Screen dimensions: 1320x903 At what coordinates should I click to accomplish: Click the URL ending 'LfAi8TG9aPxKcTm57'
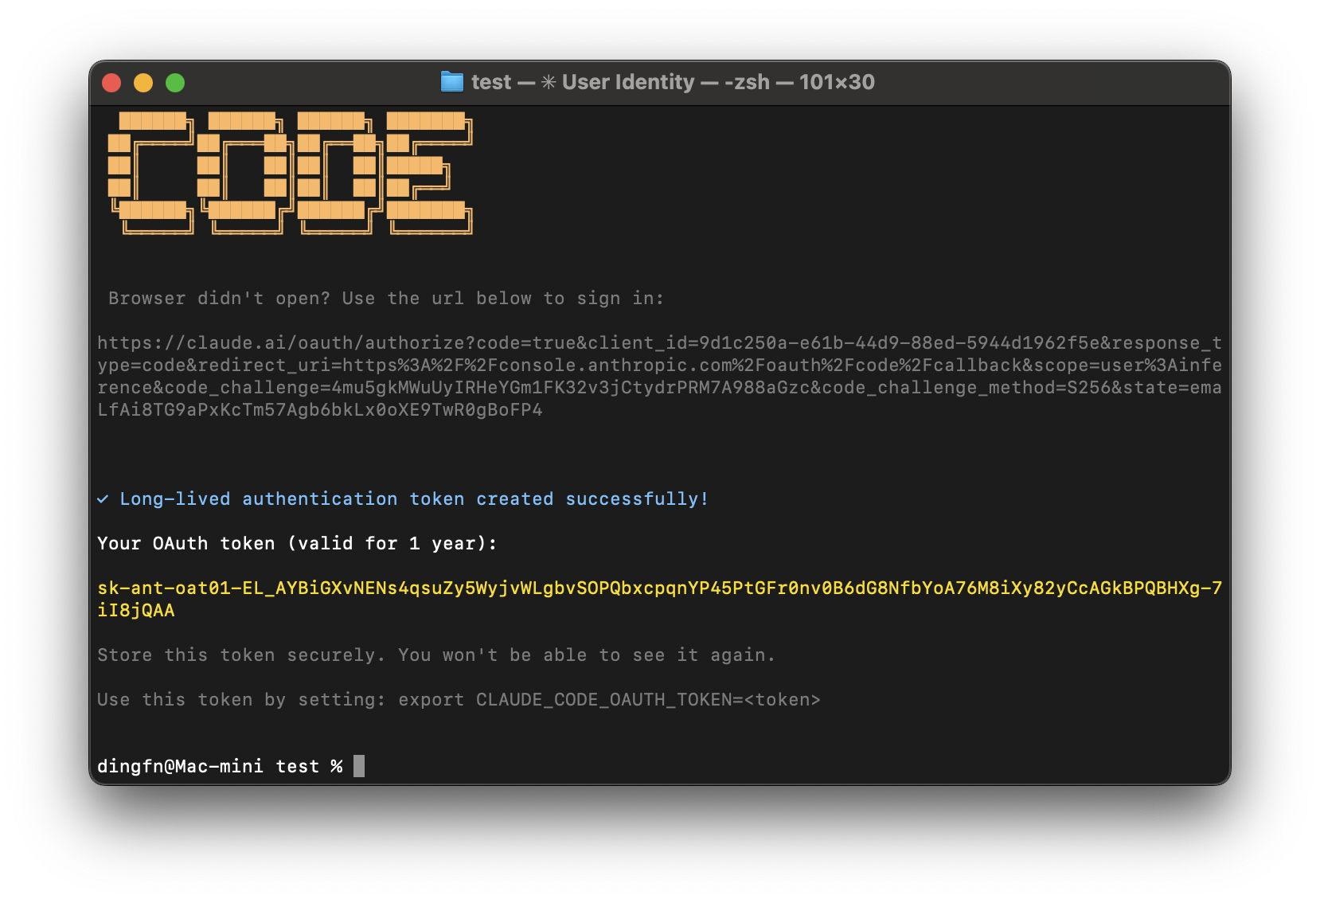(320, 410)
